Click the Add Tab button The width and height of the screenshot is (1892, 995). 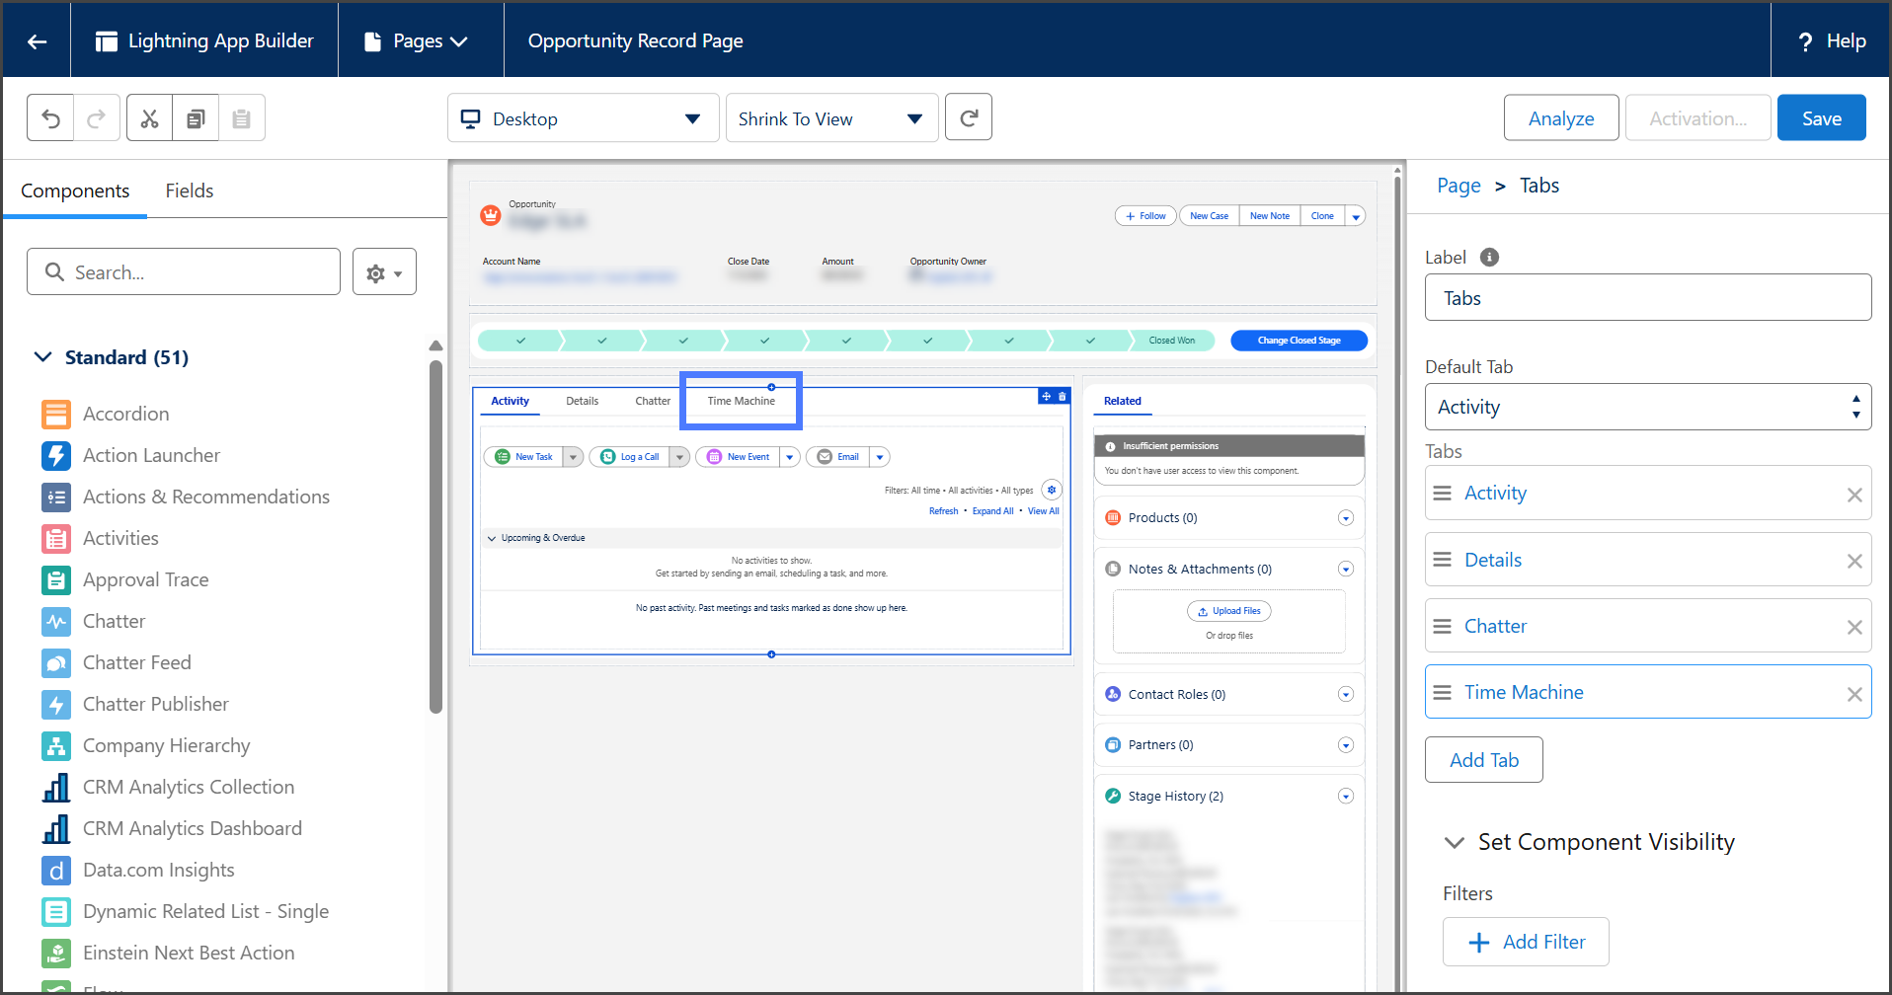(1483, 760)
